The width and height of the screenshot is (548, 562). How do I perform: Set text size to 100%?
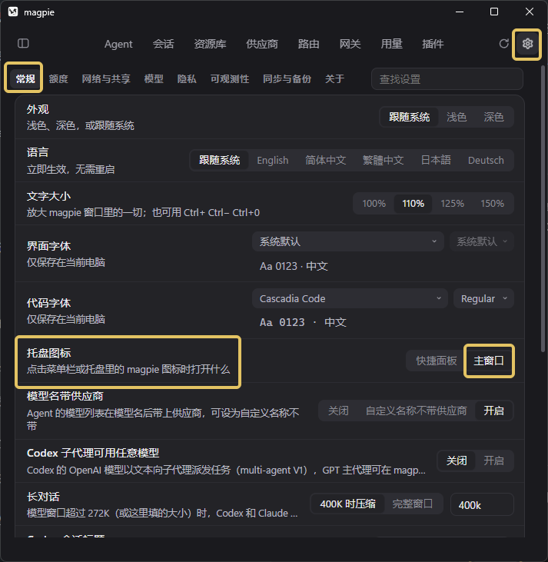[374, 204]
